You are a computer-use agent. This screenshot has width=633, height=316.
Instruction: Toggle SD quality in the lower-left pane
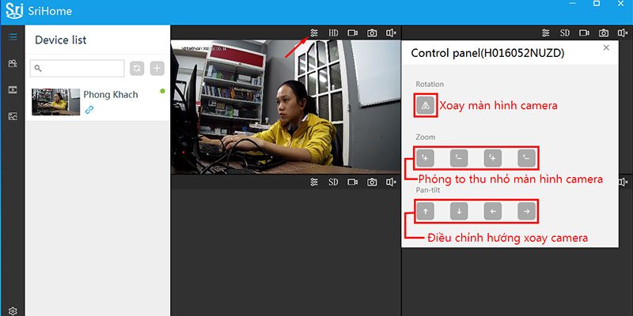point(333,182)
